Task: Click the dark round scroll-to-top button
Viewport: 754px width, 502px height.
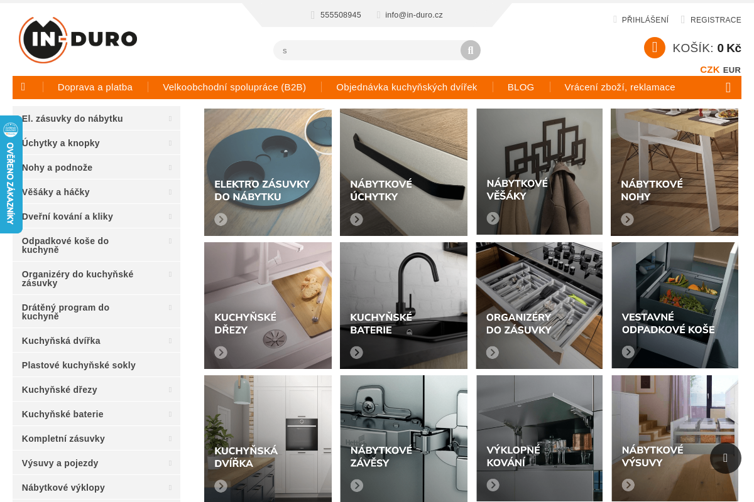Action: tap(726, 458)
